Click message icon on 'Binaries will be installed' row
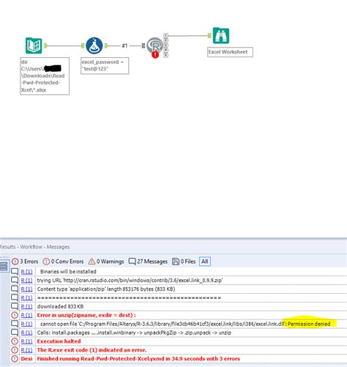The height and width of the screenshot is (367, 347). pos(15,272)
